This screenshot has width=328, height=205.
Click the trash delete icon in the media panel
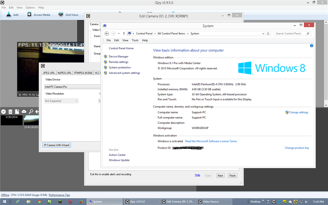(10, 111)
